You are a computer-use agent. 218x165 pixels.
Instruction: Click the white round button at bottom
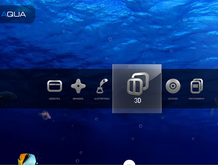[129, 162]
